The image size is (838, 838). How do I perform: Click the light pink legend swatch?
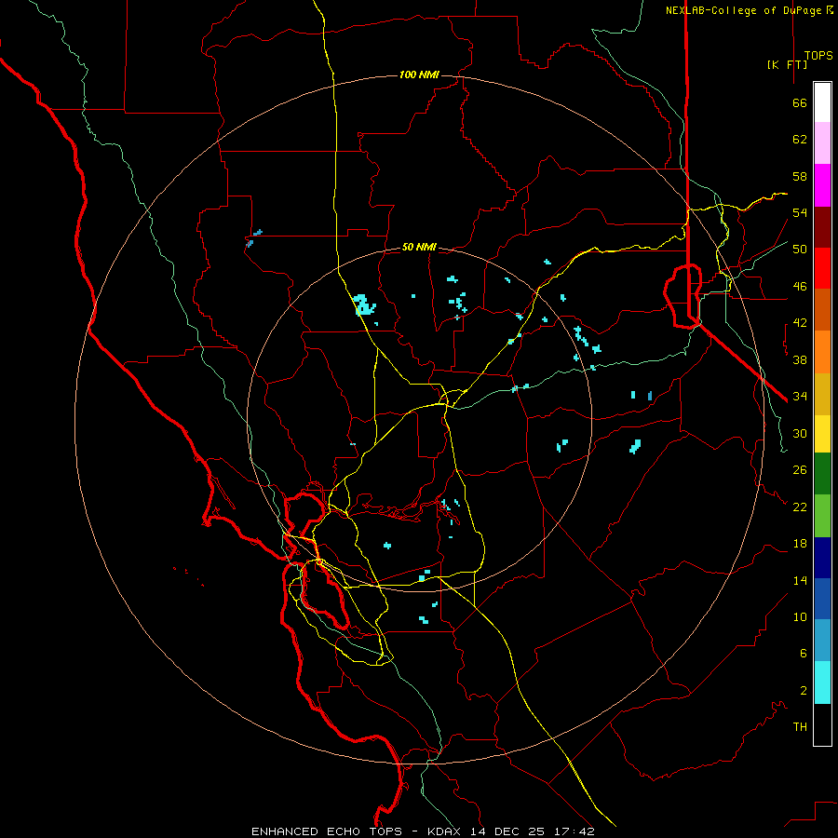[822, 143]
